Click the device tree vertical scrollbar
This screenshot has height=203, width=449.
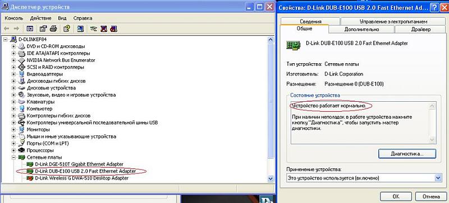pyautogui.click(x=270, y=109)
